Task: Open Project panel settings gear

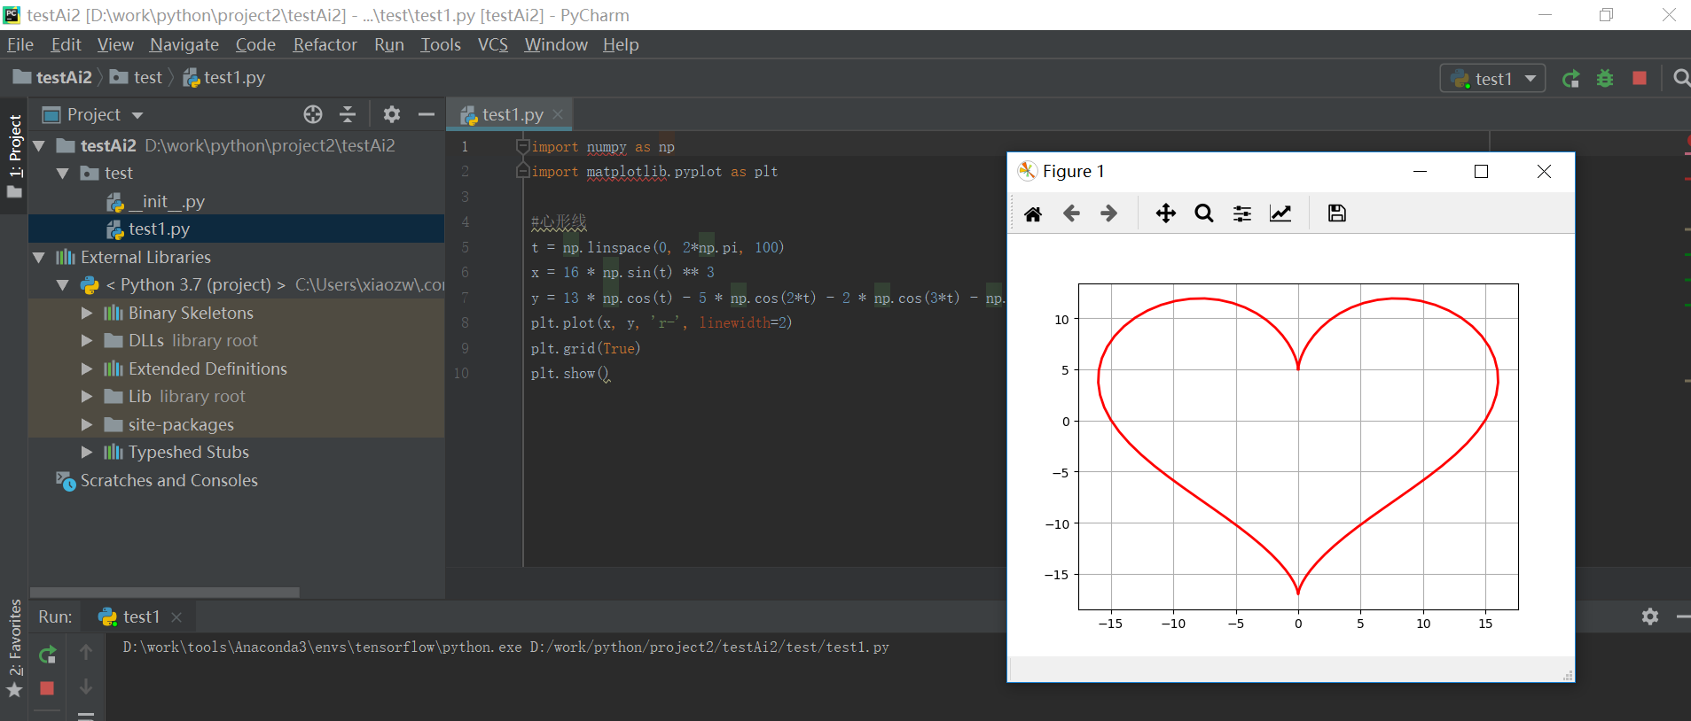Action: click(392, 114)
